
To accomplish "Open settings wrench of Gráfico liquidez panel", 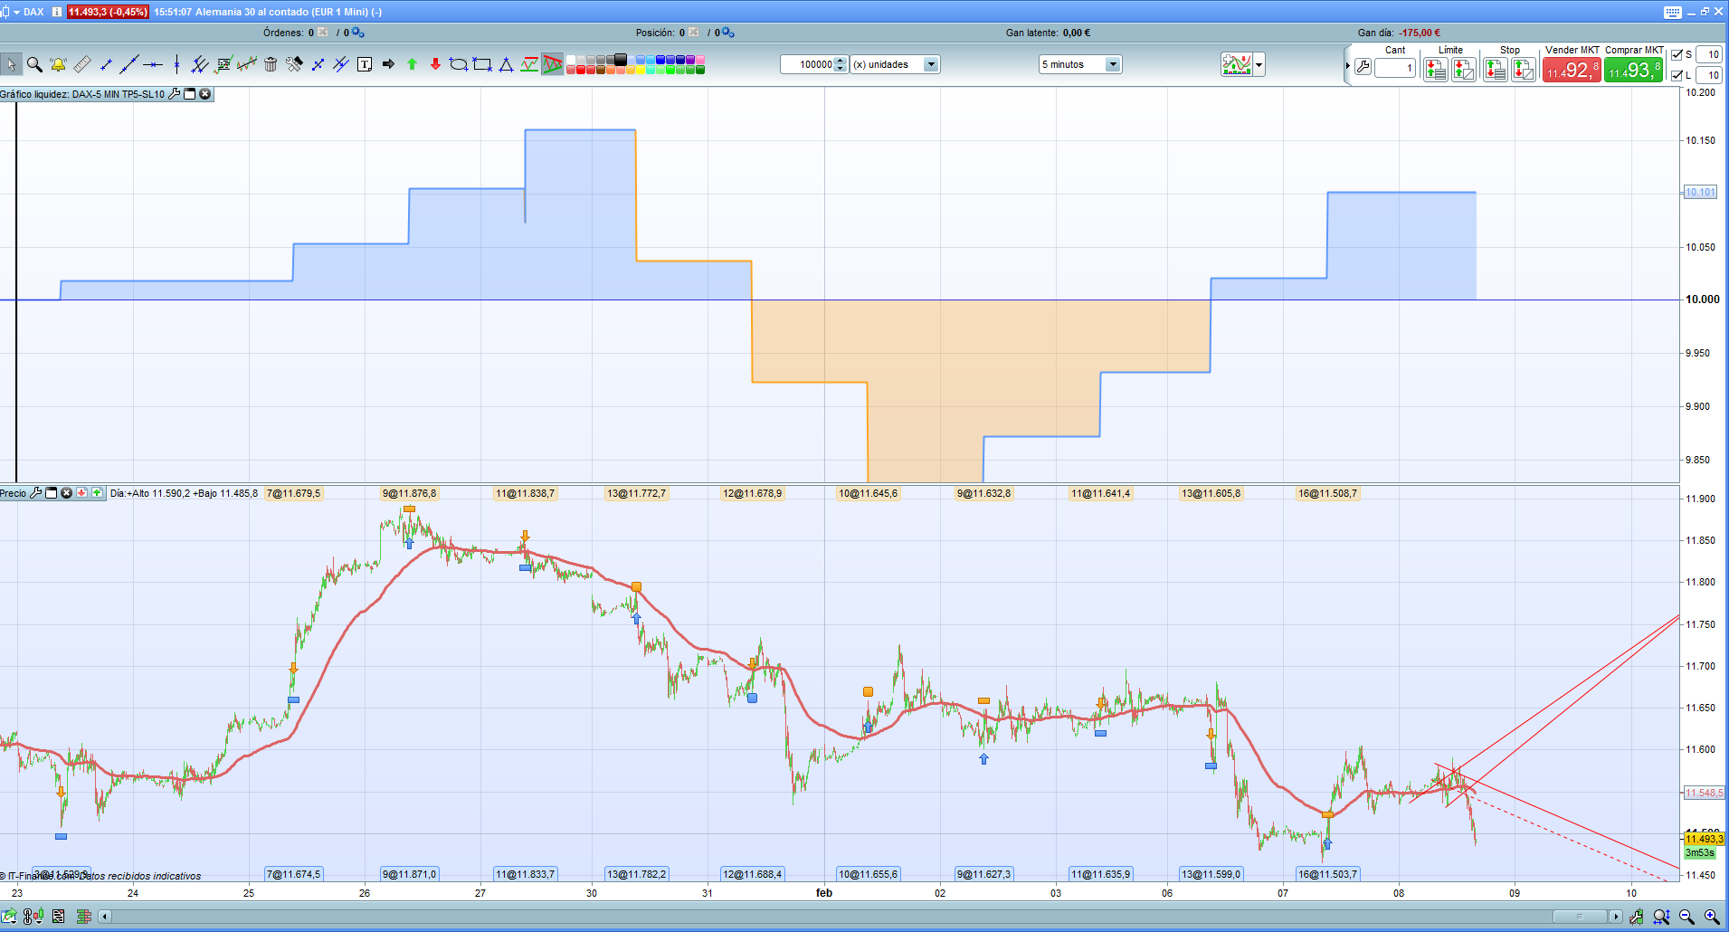I will click(175, 94).
